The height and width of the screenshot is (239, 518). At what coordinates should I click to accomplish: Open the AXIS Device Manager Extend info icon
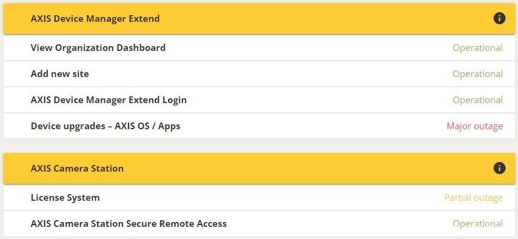499,18
